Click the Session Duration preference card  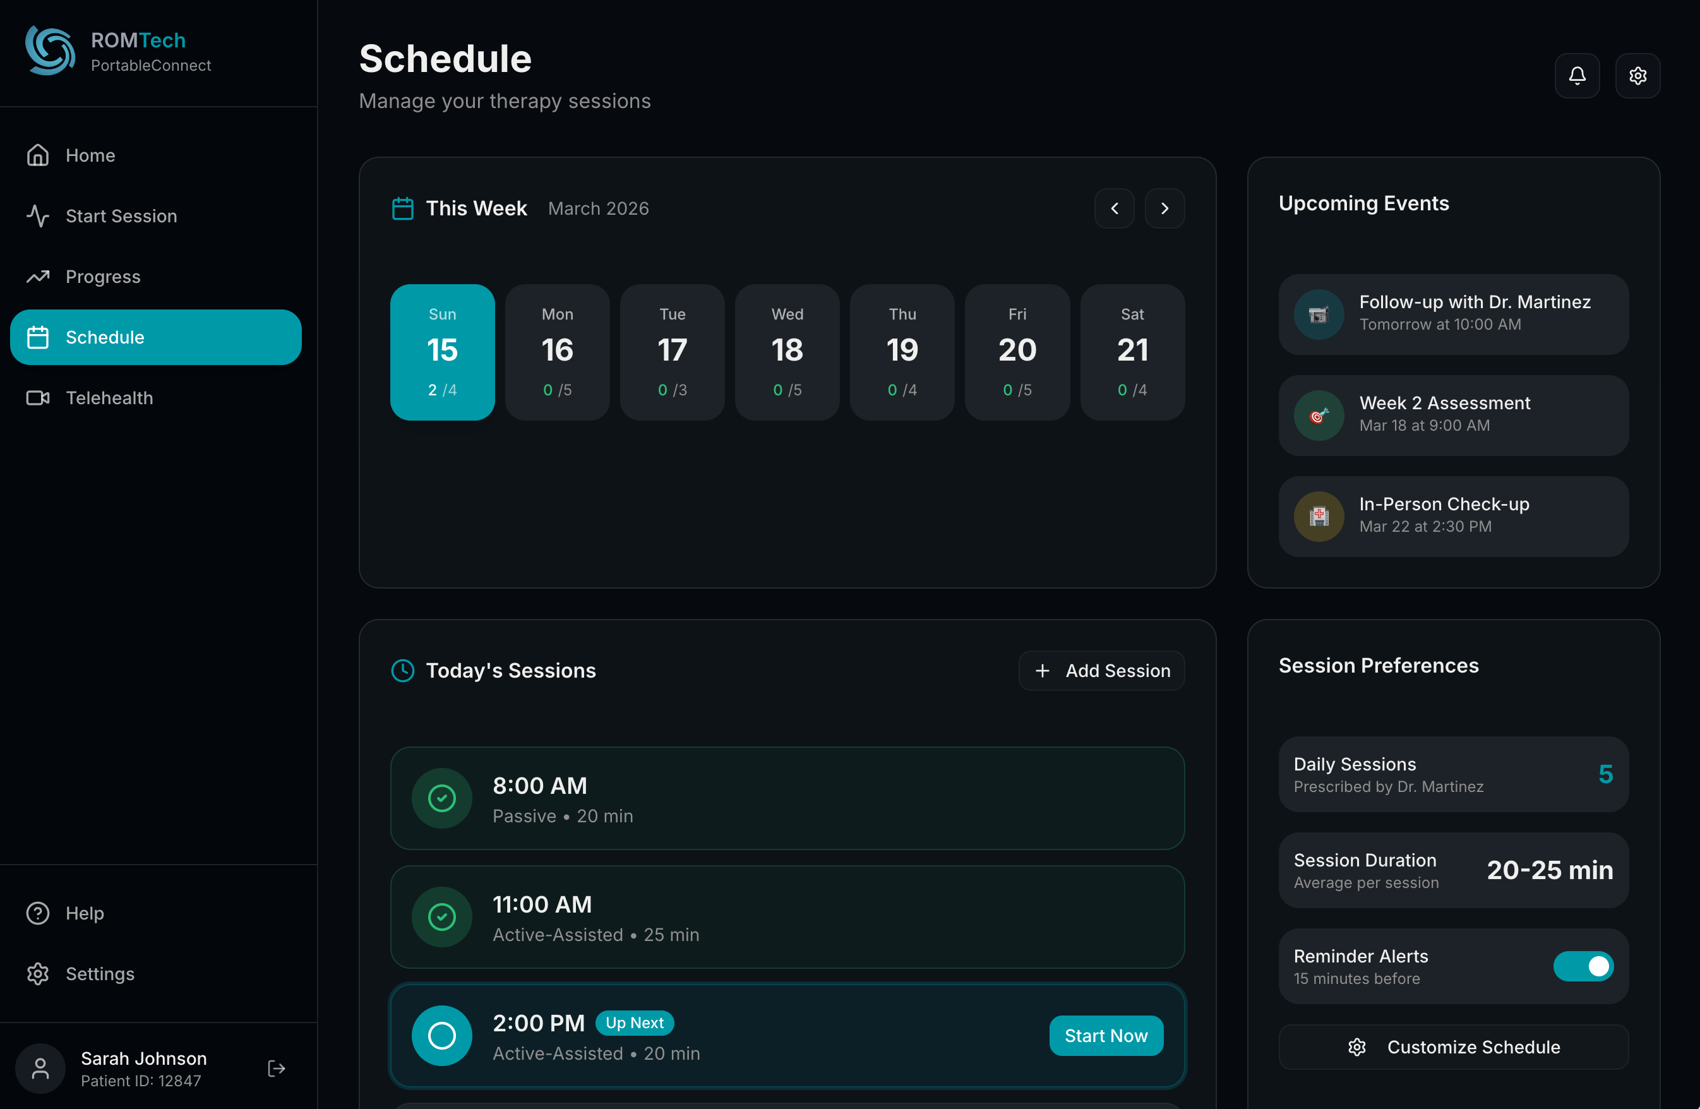[1454, 870]
